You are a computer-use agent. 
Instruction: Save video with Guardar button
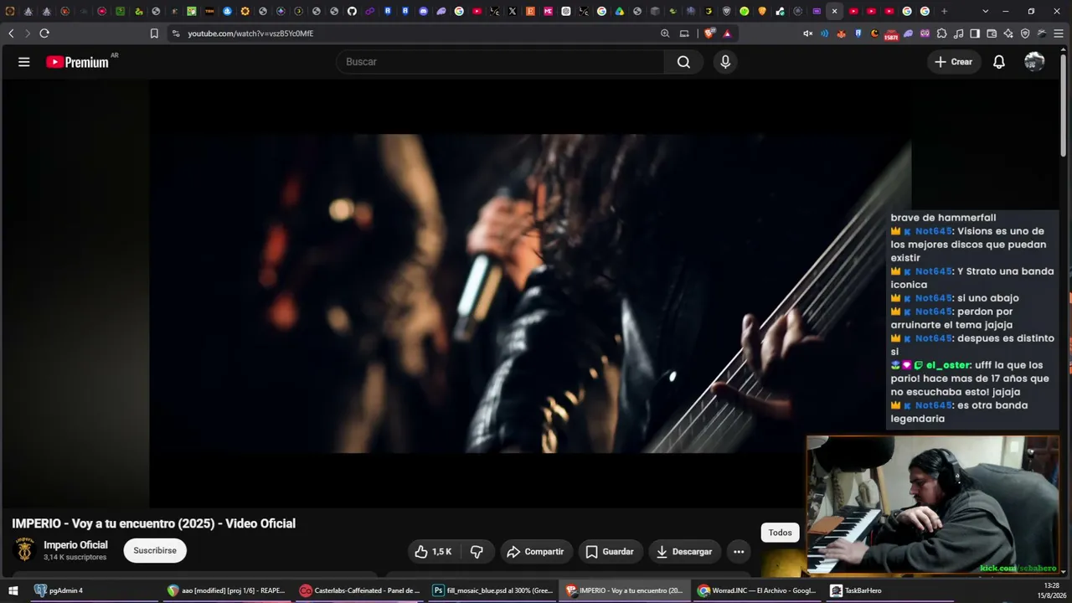(610, 552)
